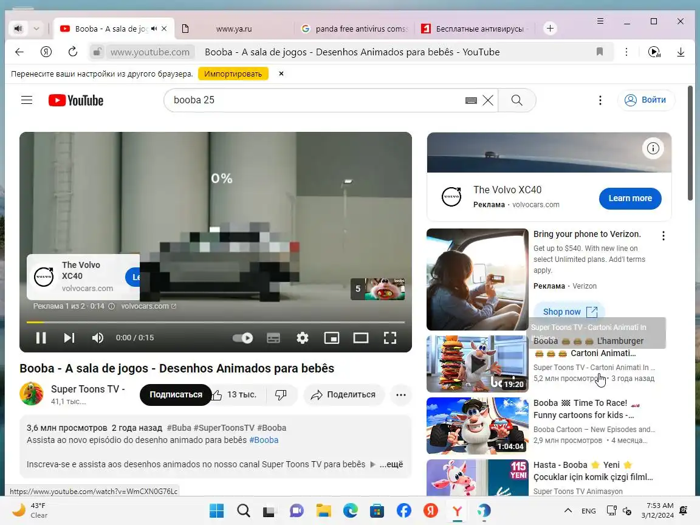Open Booba L'hamburger video thumbnail

pos(477,364)
